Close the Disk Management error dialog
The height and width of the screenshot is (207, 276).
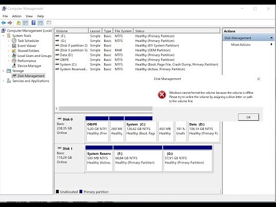258,79
